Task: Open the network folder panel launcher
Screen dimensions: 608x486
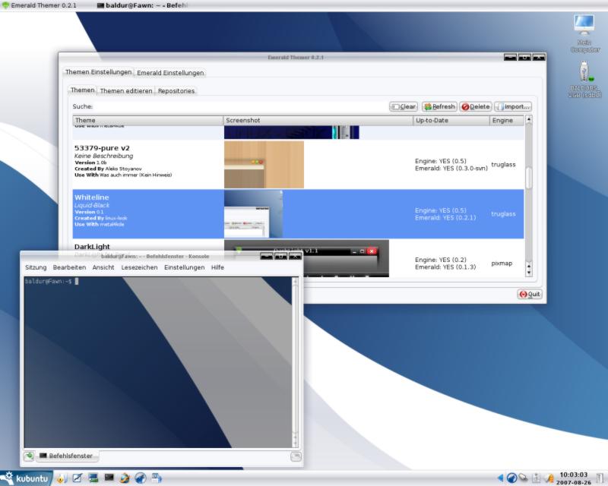Action: (x=157, y=478)
